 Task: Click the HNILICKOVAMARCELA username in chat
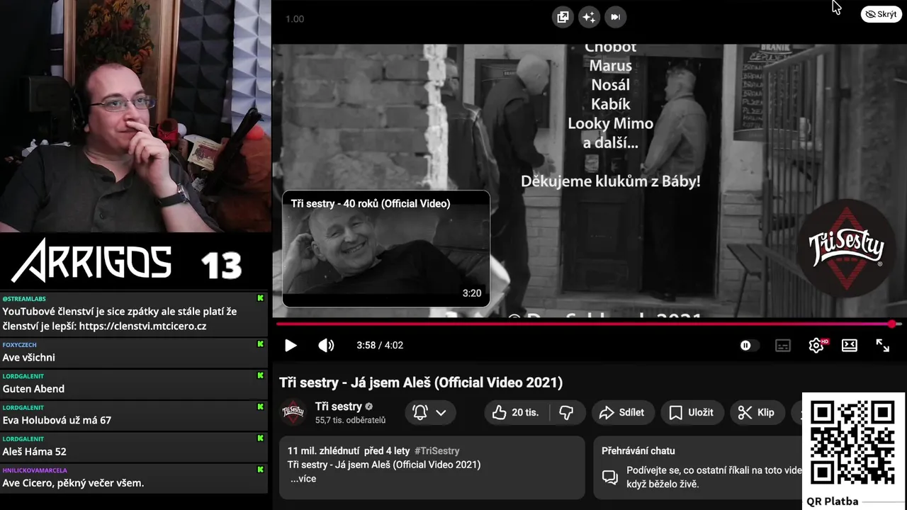pyautogui.click(x=35, y=470)
